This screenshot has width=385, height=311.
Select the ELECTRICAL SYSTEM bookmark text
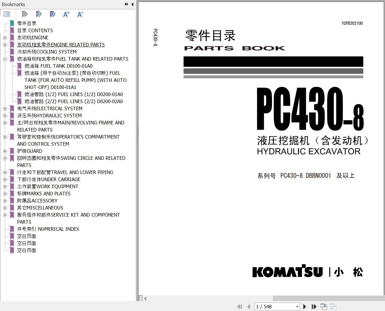click(x=50, y=109)
